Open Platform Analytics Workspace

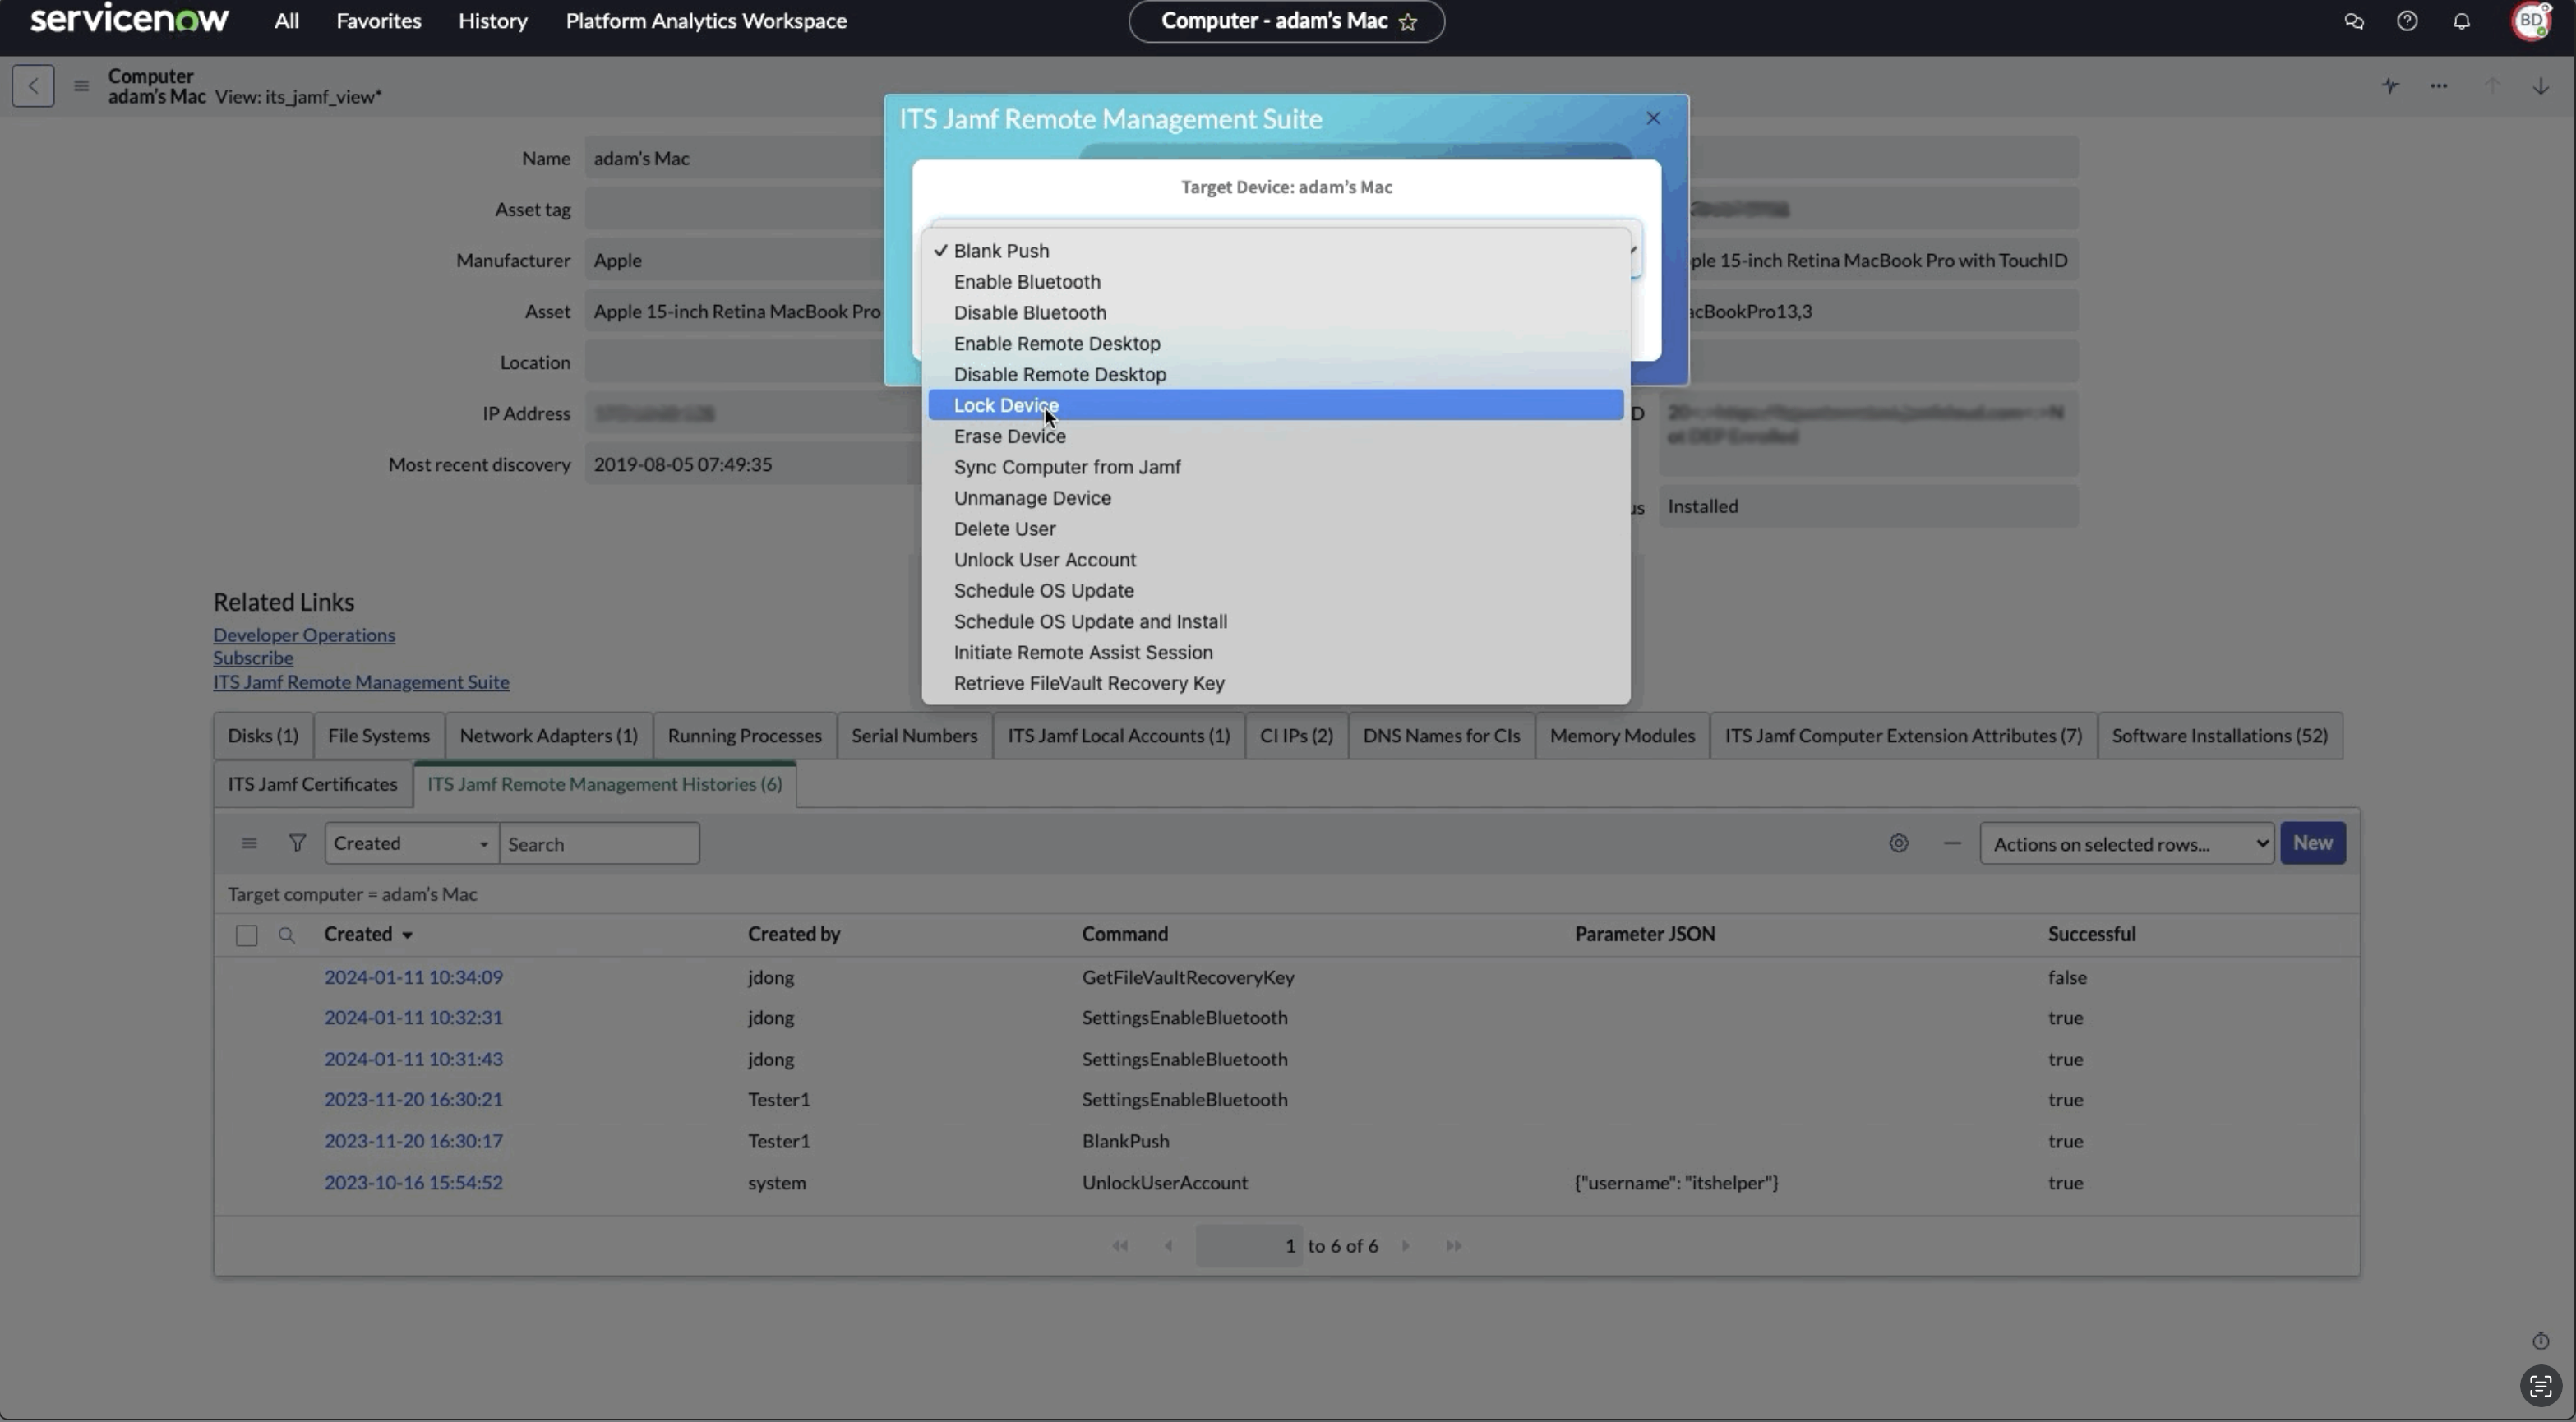tap(706, 21)
